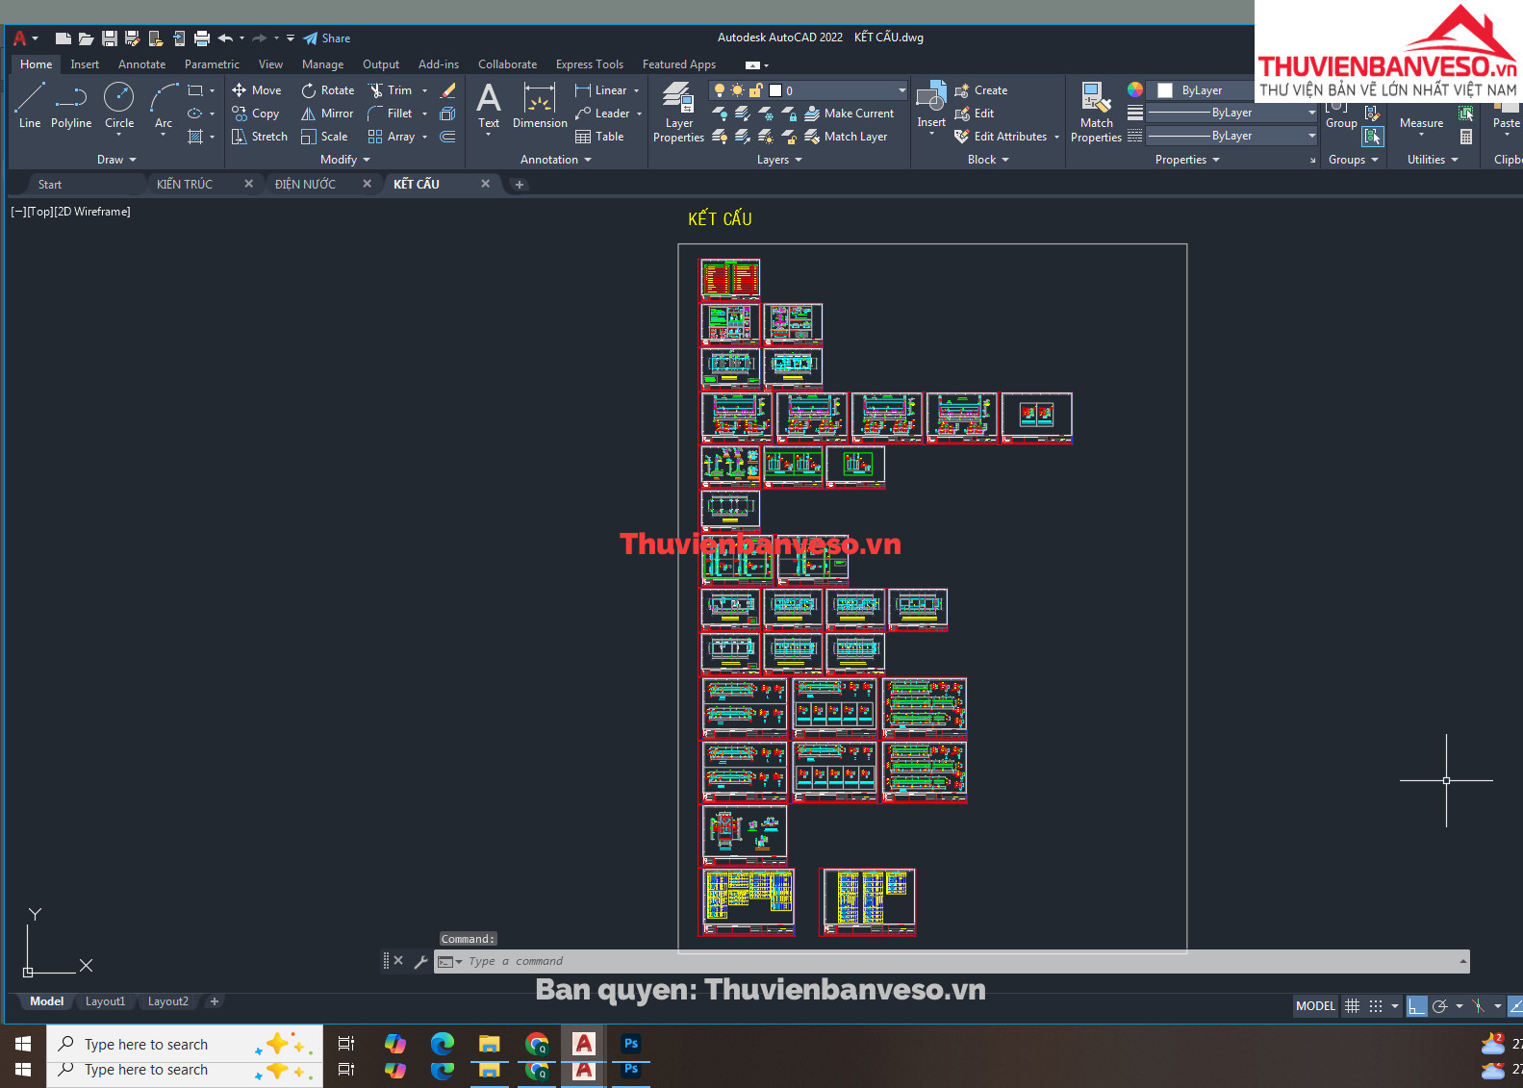1523x1088 pixels.
Task: Click the Make Current layer button
Action: 850,114
